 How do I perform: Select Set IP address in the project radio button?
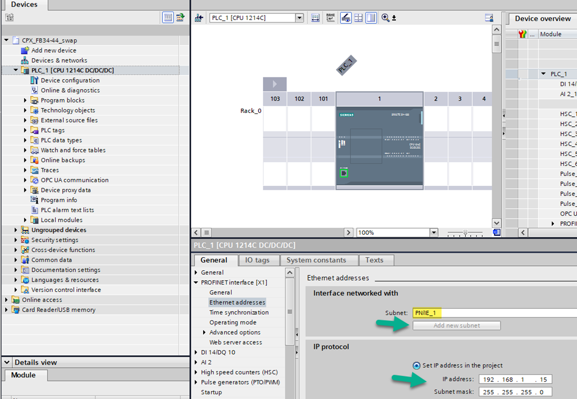click(416, 366)
